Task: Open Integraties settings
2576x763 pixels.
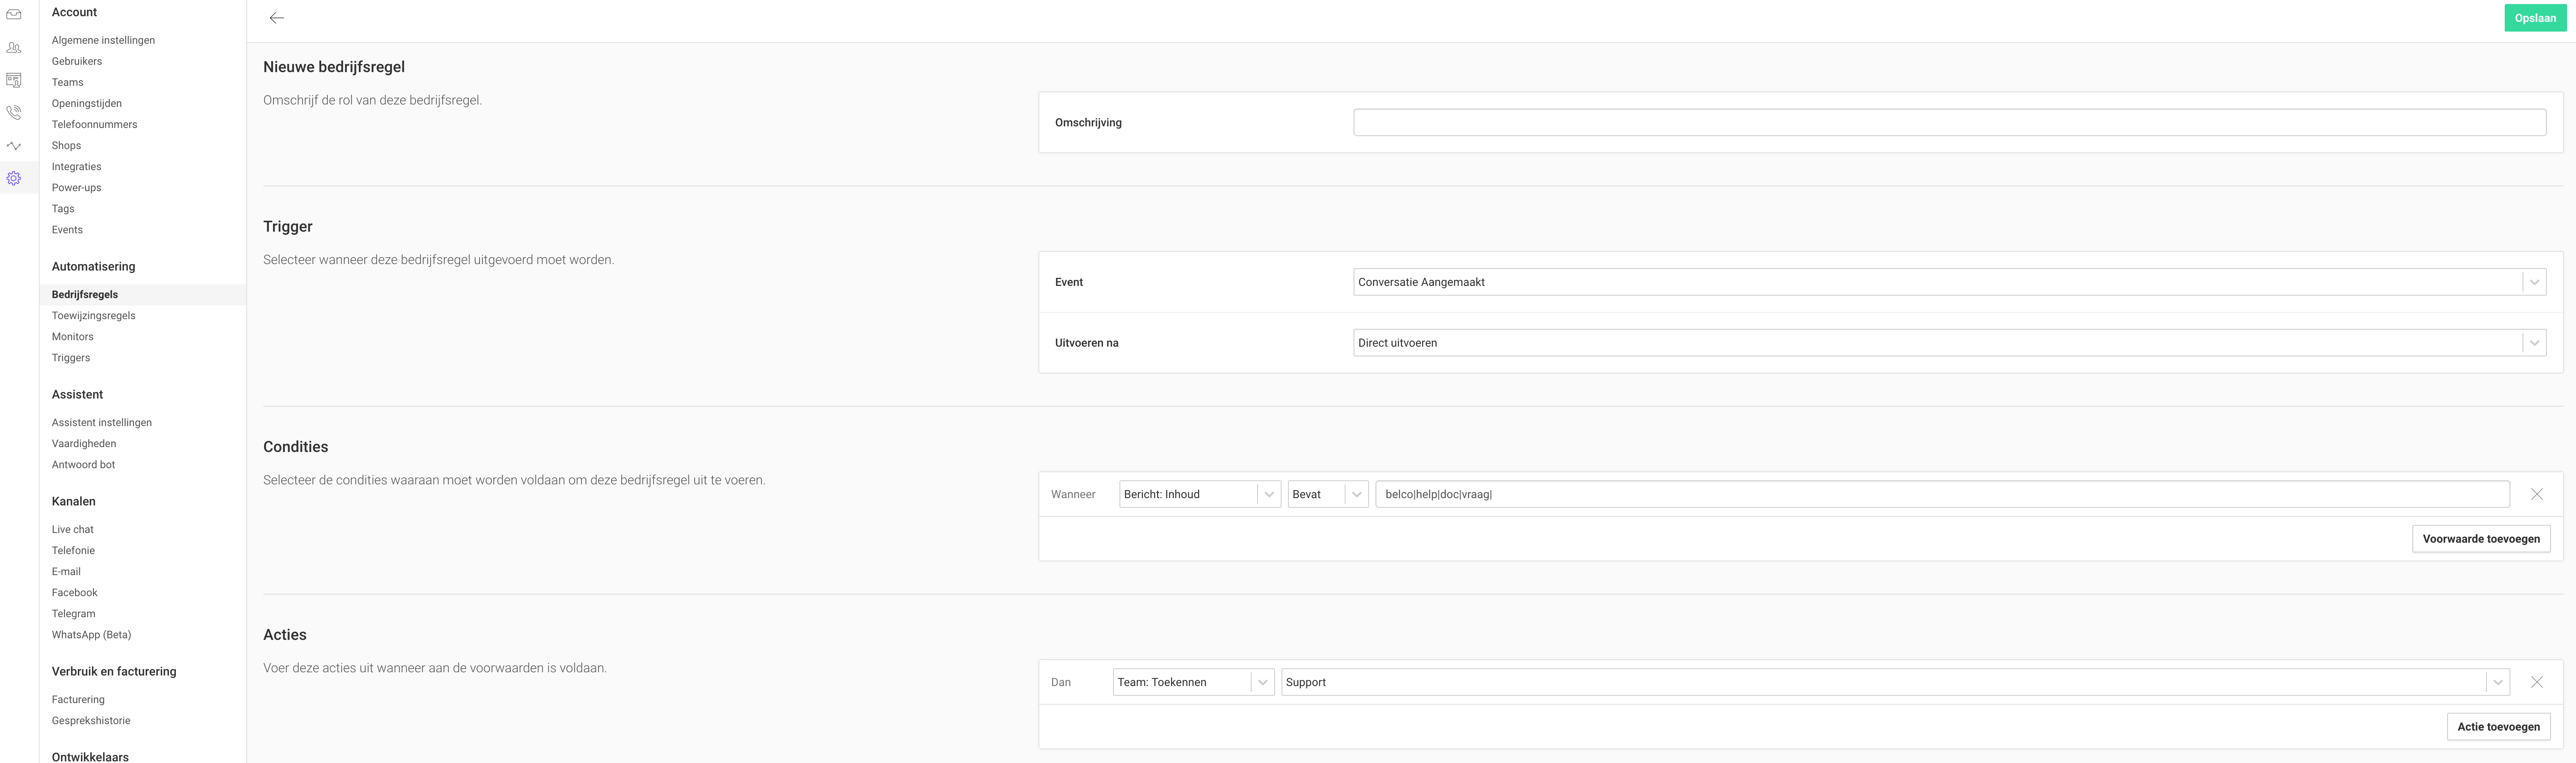Action: 76,166
